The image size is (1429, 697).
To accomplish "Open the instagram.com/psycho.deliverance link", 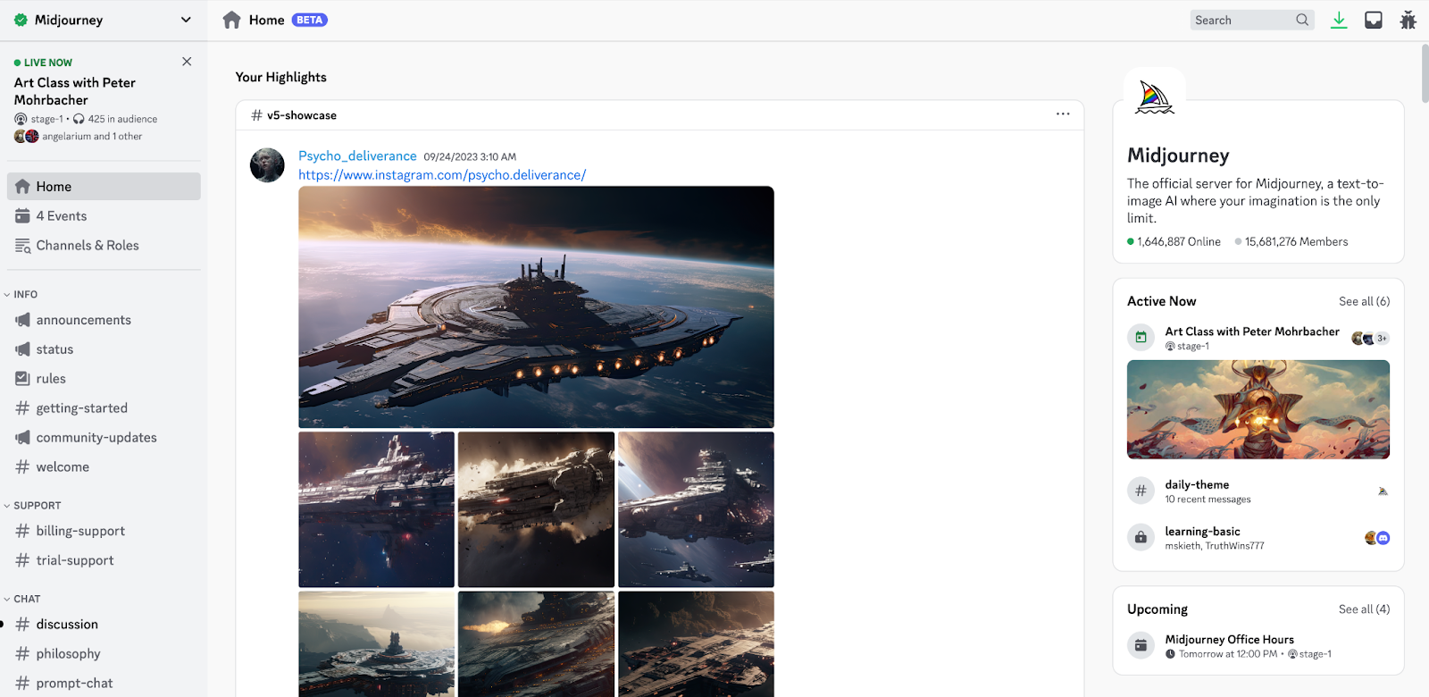I will [x=442, y=175].
